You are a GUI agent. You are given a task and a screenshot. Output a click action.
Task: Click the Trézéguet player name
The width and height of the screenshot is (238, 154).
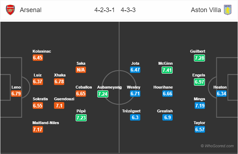pos(131,111)
